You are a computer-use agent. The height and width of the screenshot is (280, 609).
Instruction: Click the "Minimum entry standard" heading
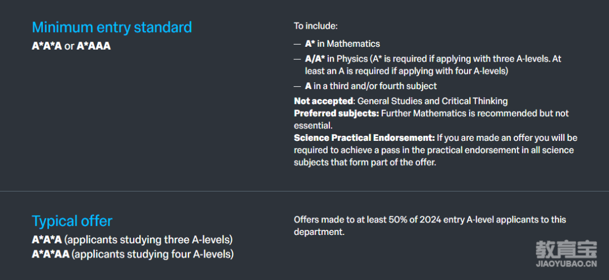tap(112, 28)
